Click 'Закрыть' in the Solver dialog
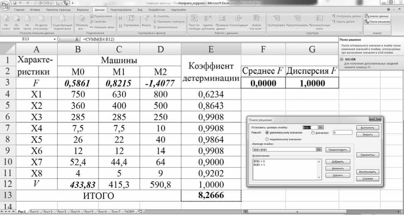The image size is (404, 215). click(x=368, y=135)
